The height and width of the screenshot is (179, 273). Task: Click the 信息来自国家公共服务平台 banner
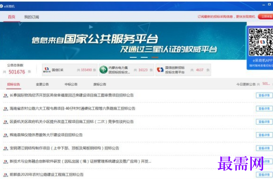coord(123,41)
